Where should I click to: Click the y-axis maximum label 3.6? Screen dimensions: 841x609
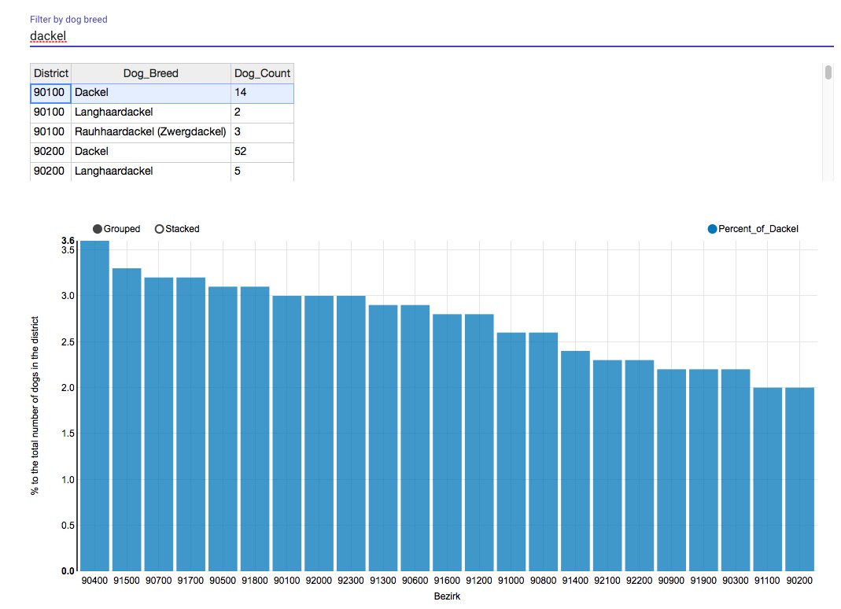pos(68,241)
